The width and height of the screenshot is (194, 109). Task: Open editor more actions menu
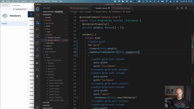190,8
